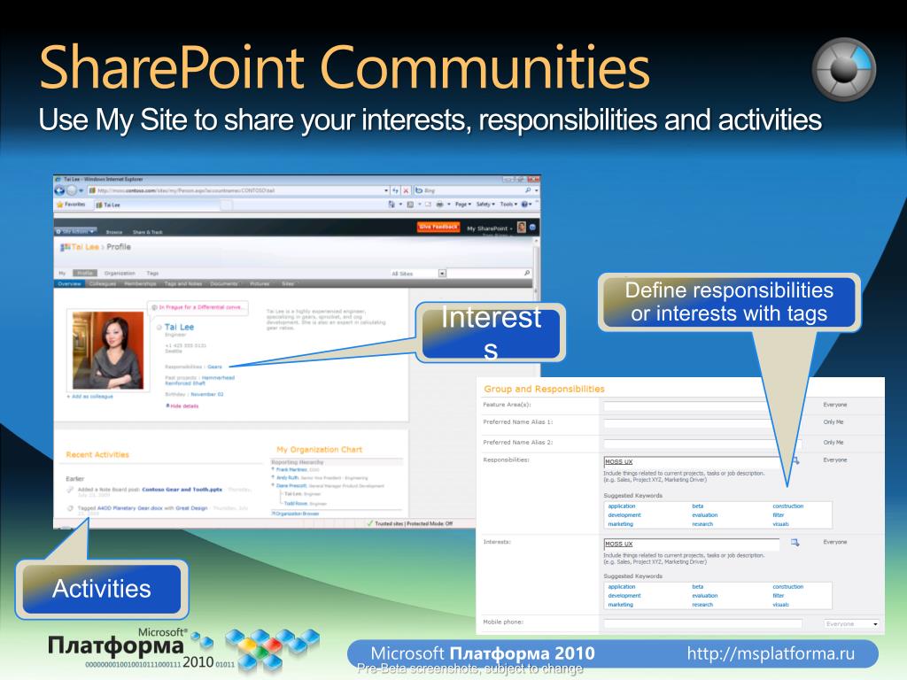Image resolution: width=907 pixels, height=680 pixels.
Task: Open the Documents sub-tab
Action: click(224, 284)
